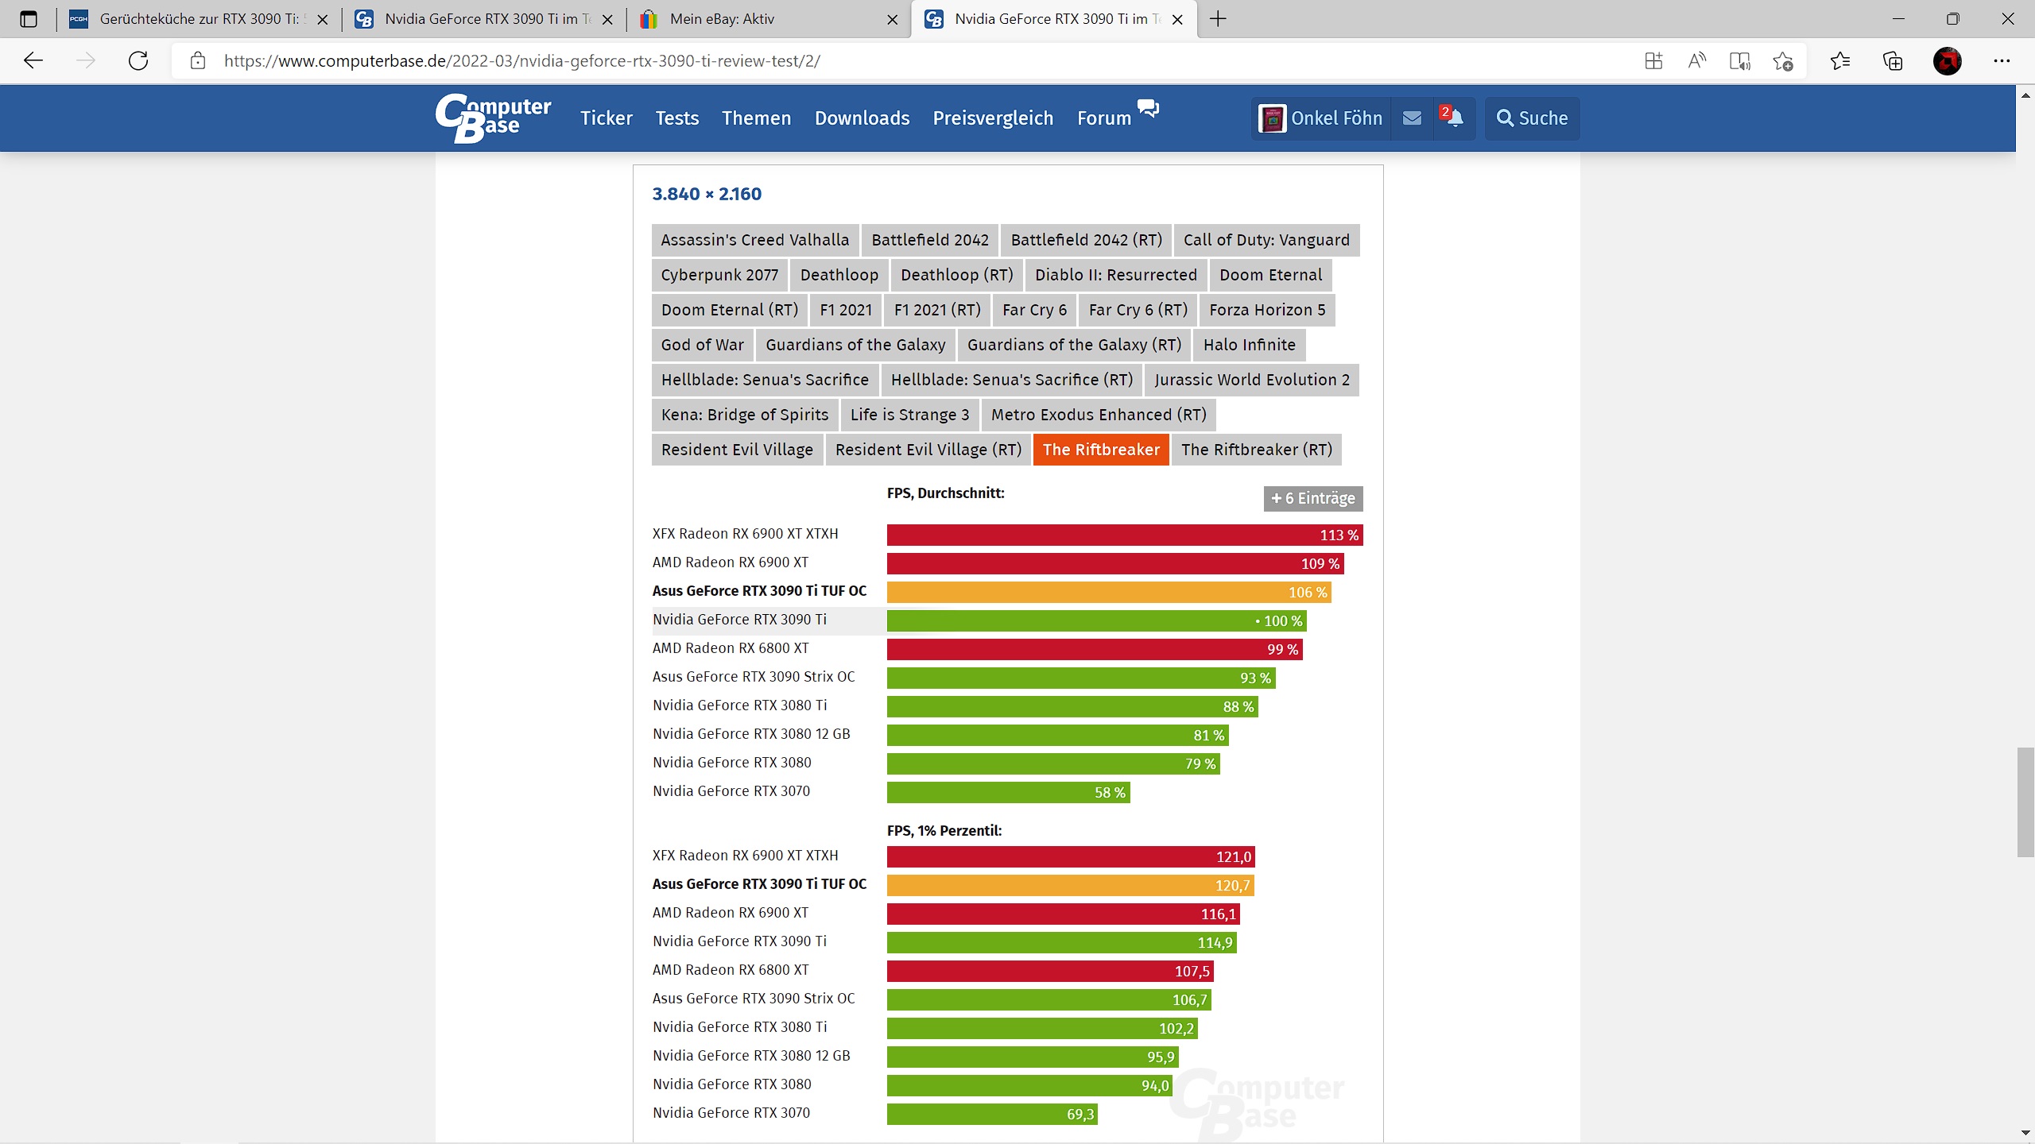
Task: Open the Preisvergleich link
Action: coord(993,118)
